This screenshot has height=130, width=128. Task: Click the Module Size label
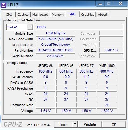[24, 33]
